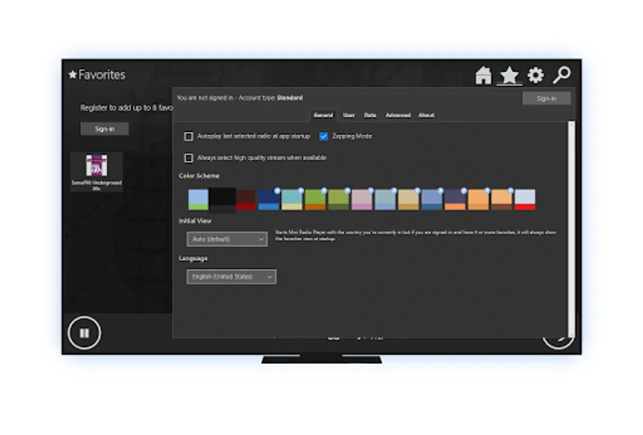Pick the green over orange scheme swatch

pos(315,200)
